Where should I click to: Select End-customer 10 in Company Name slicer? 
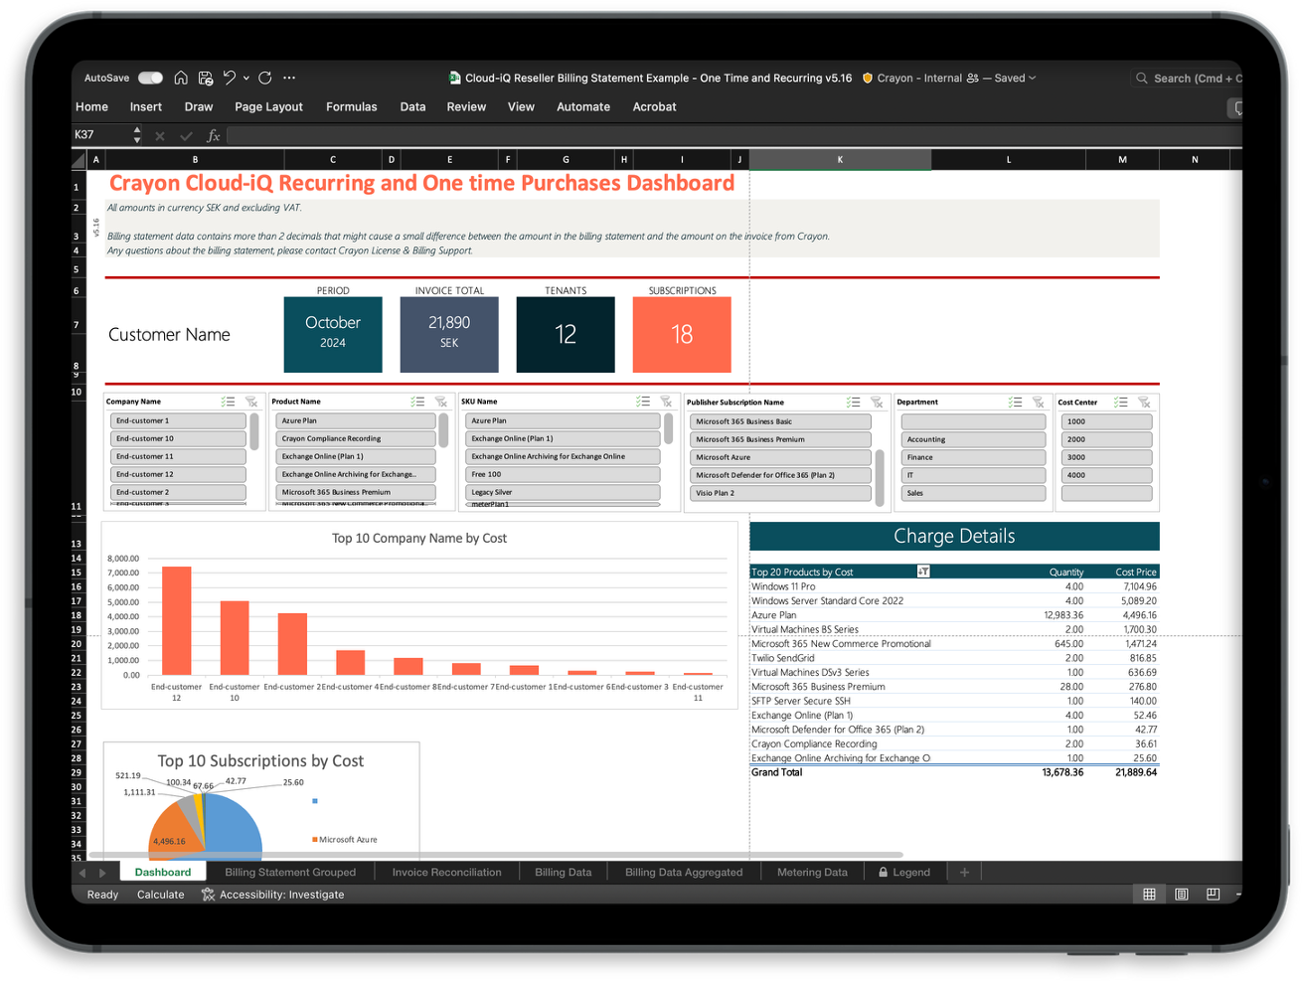pyautogui.click(x=177, y=438)
